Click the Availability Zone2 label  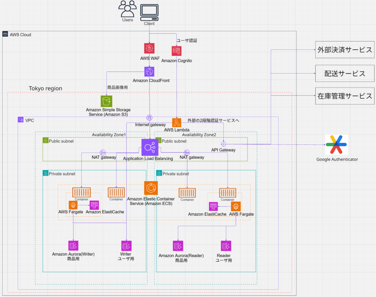[x=199, y=135]
